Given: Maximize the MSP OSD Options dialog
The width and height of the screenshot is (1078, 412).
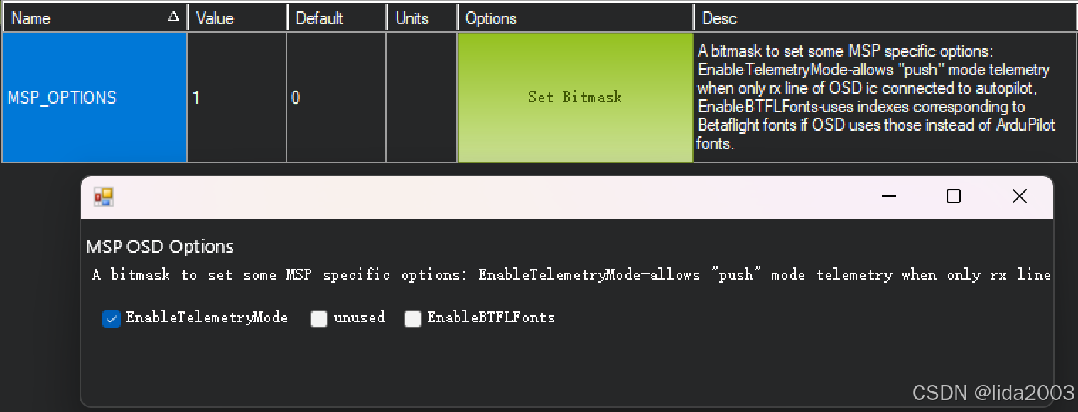Looking at the screenshot, I should pos(954,197).
